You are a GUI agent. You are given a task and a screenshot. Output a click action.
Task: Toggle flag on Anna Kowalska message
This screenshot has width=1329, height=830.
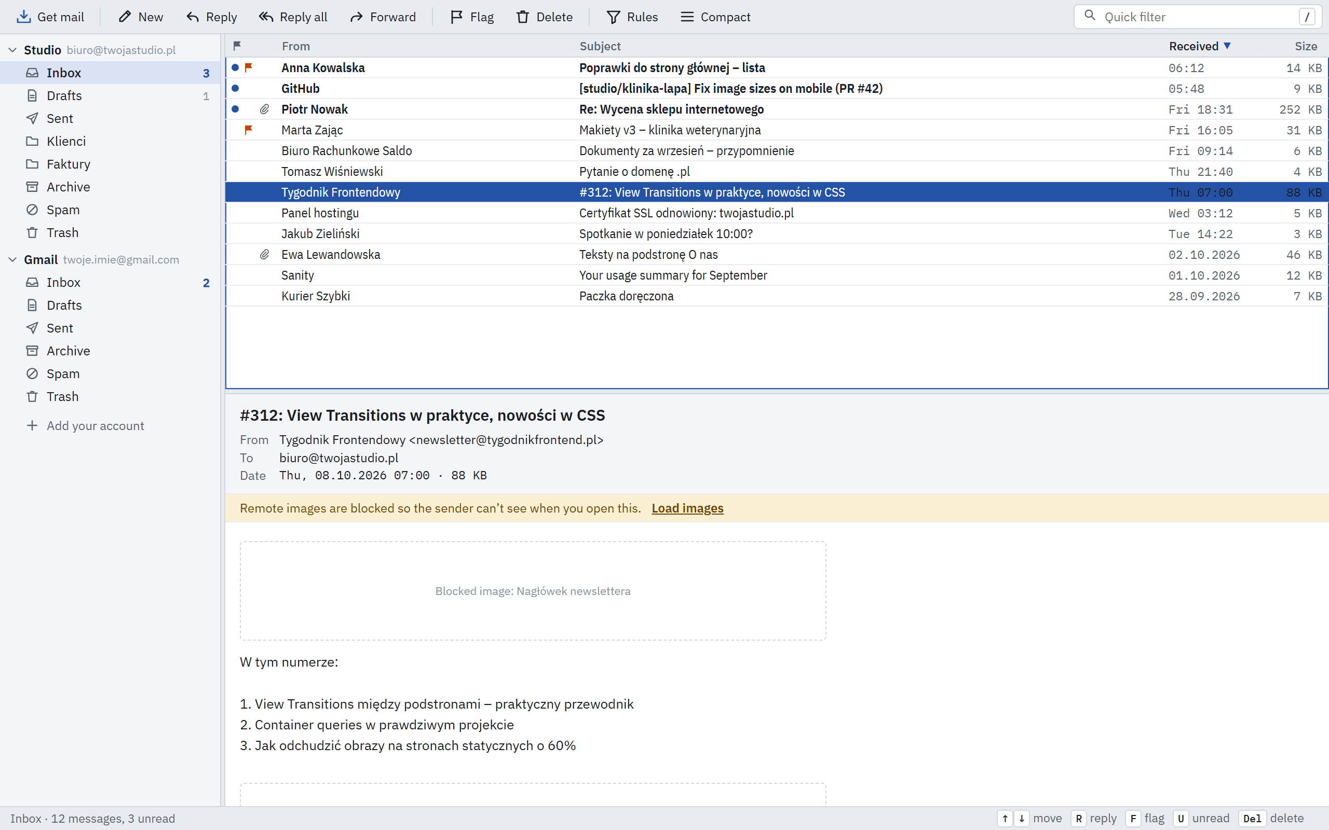248,67
